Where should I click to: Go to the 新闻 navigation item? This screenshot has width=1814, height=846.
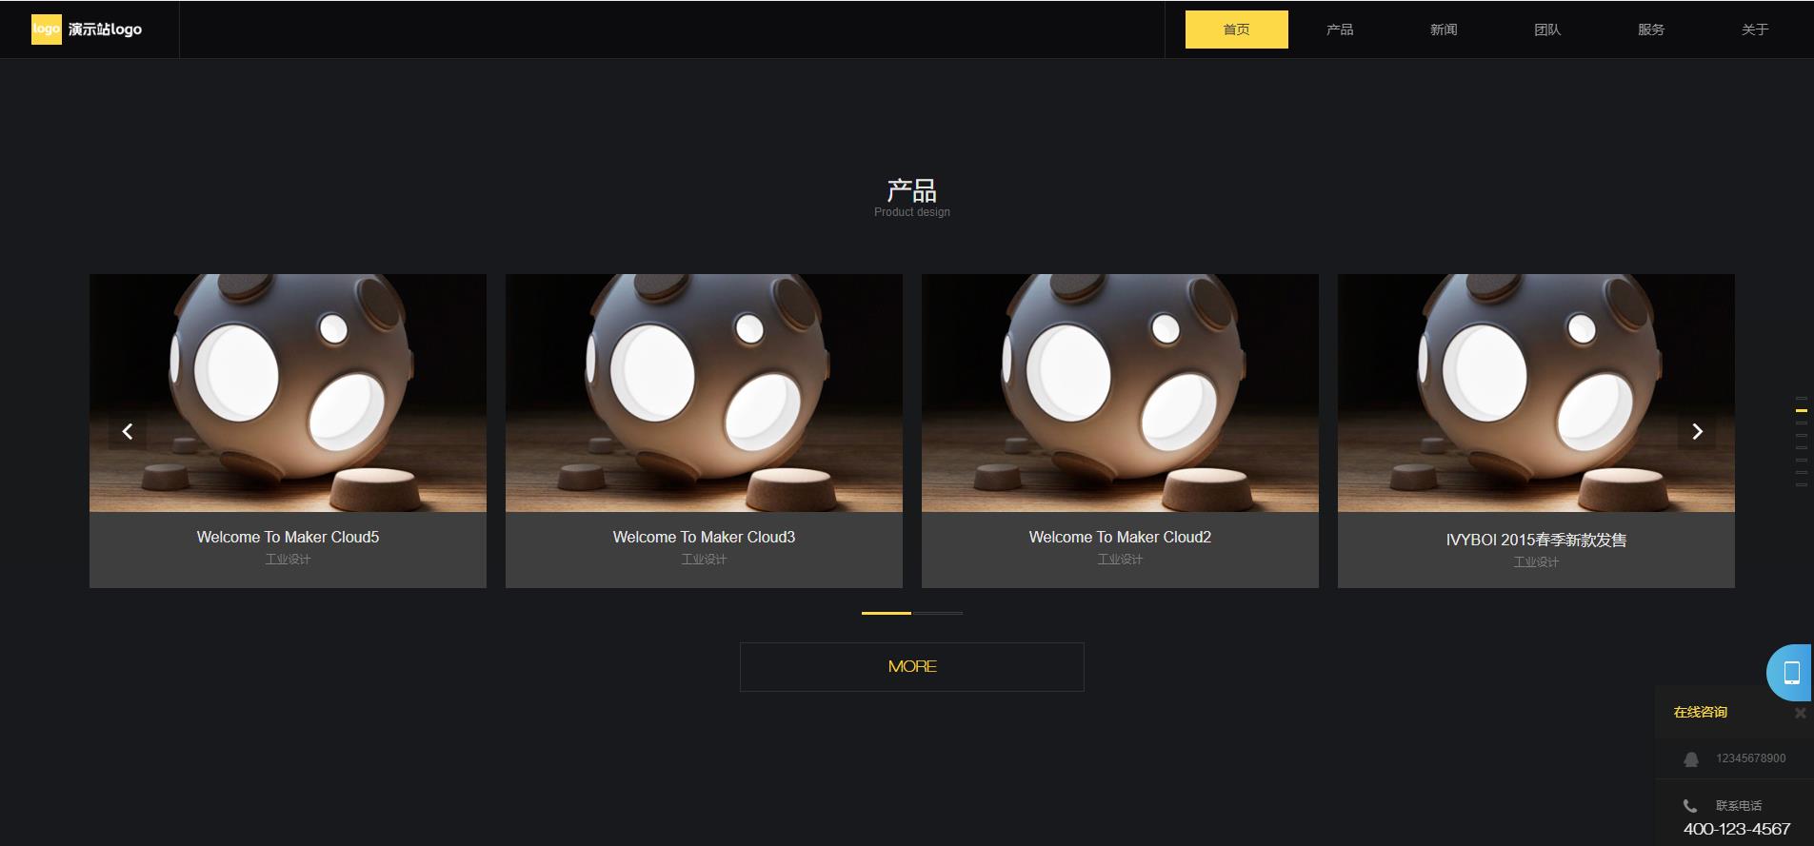(1444, 30)
